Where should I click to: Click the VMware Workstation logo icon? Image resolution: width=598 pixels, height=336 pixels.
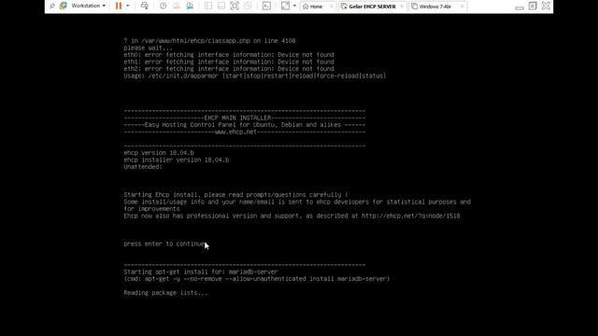tap(63, 6)
